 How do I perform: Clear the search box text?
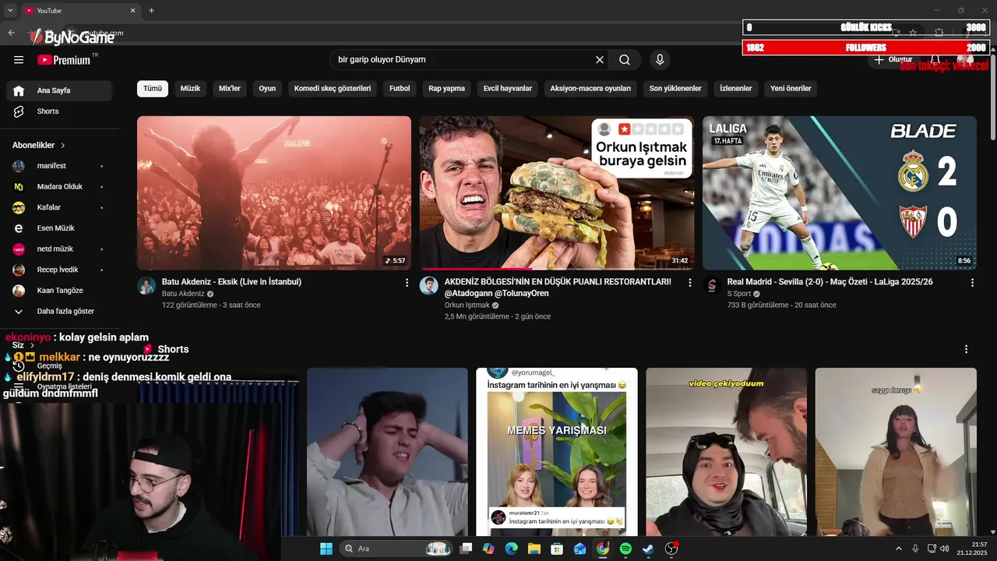click(600, 60)
